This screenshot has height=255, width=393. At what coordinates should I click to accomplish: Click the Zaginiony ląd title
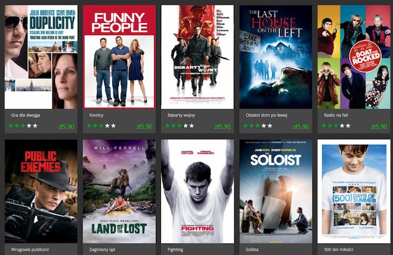102,249
